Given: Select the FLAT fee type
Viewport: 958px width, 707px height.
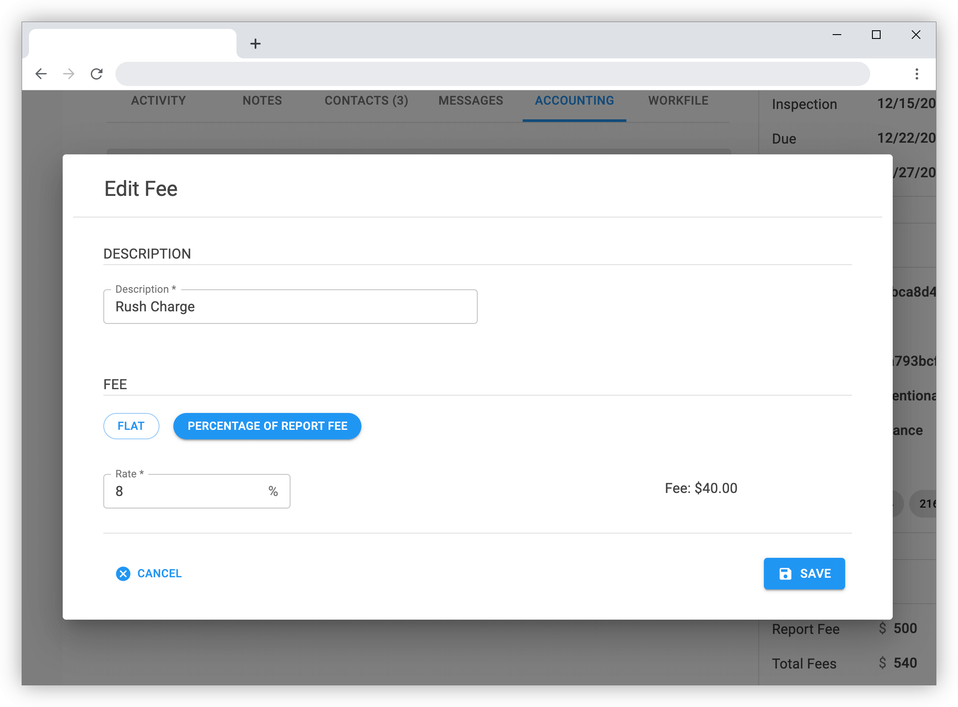Looking at the screenshot, I should tap(131, 426).
